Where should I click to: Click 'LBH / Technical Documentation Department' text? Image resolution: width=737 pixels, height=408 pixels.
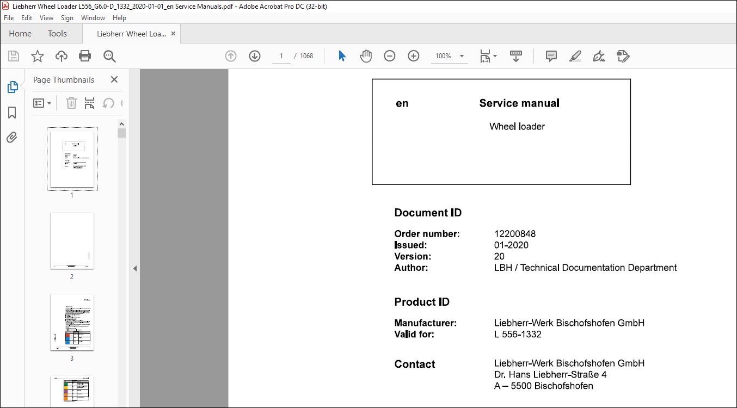586,268
